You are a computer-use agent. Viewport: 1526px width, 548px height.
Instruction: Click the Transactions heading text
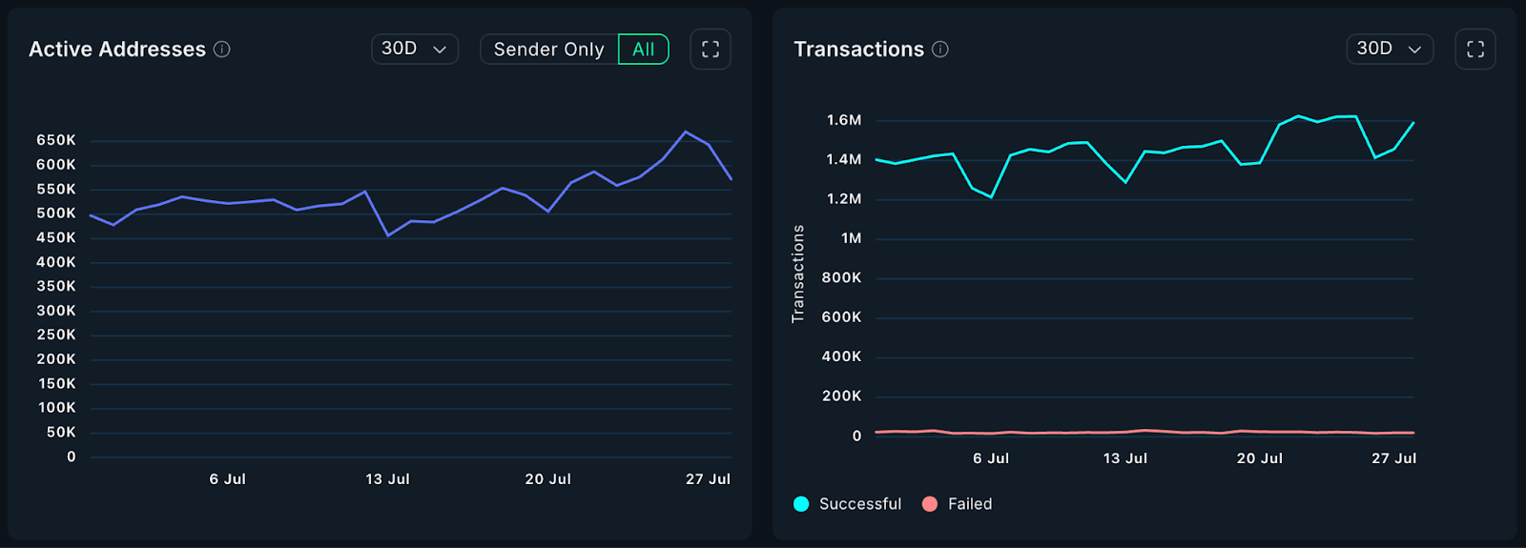pyautogui.click(x=858, y=50)
